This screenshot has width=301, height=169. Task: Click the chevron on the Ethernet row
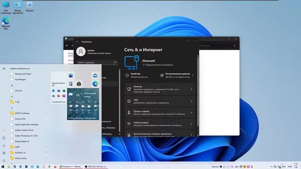(x=191, y=89)
